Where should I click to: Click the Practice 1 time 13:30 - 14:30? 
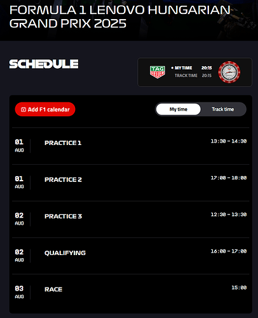point(229,141)
